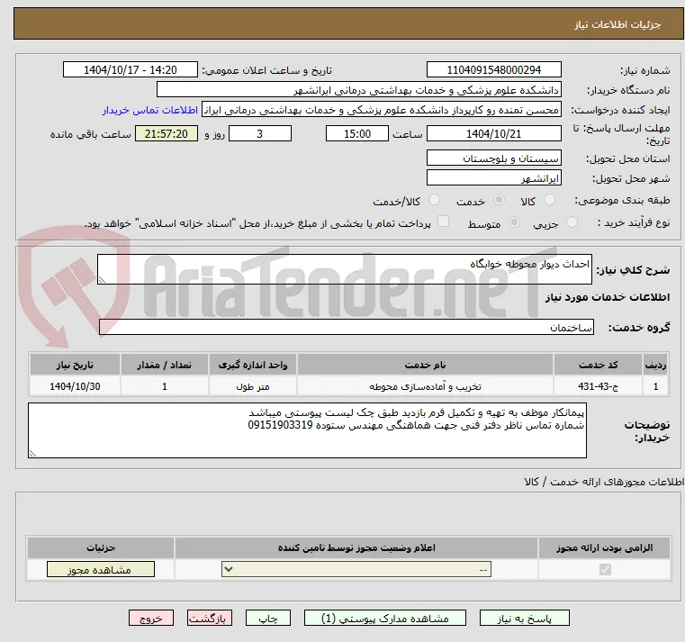Click the اعلام وضعیت مجوز column header

(x=356, y=547)
